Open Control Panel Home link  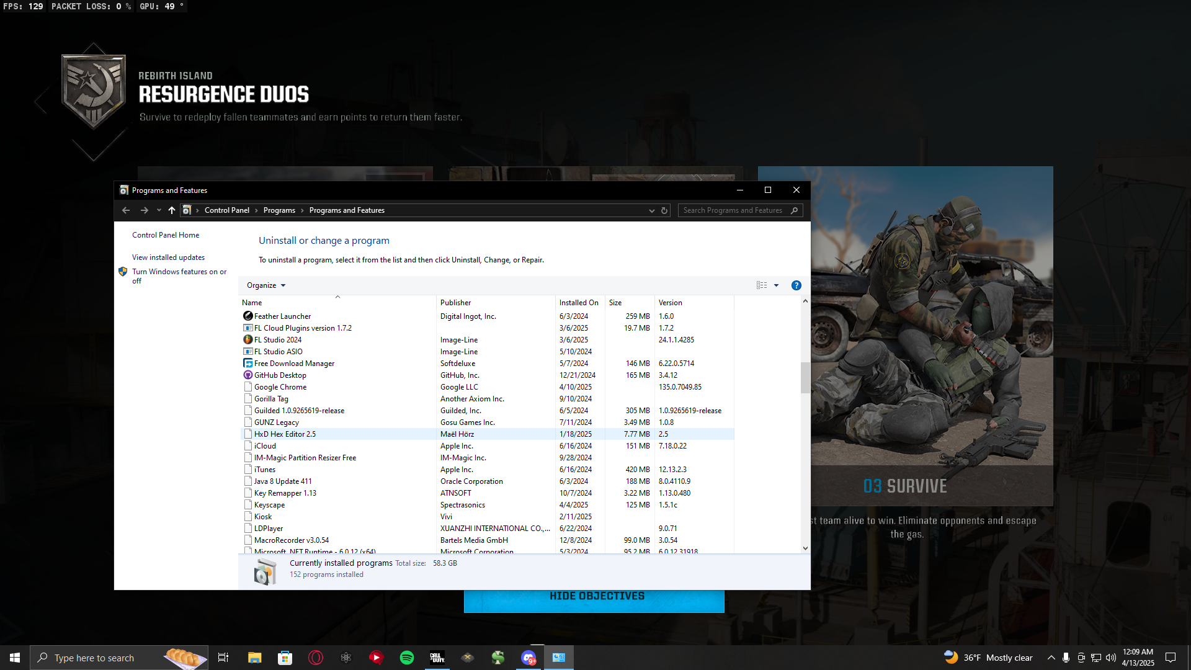[166, 235]
